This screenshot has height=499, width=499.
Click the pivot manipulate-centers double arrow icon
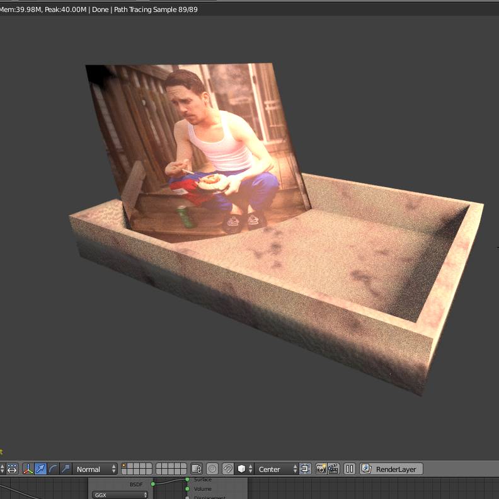[x=12, y=469]
